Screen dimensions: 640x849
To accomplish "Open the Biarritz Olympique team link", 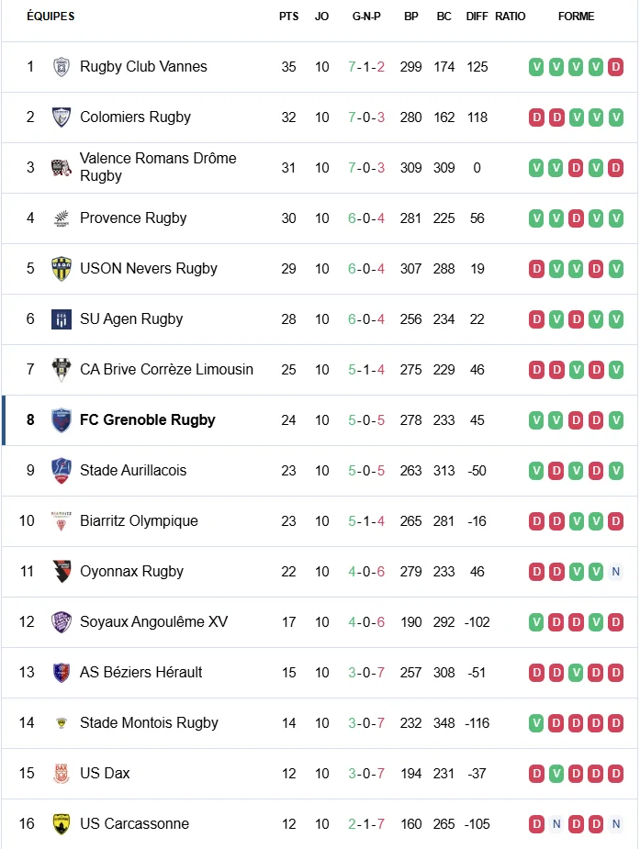I will pos(139,521).
